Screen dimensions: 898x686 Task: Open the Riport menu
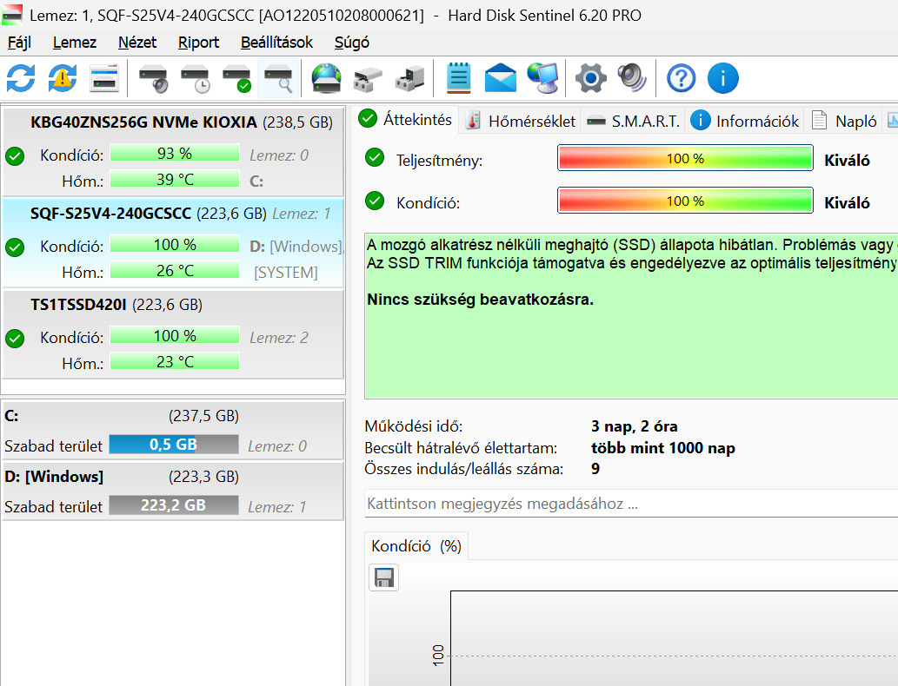[x=199, y=43]
